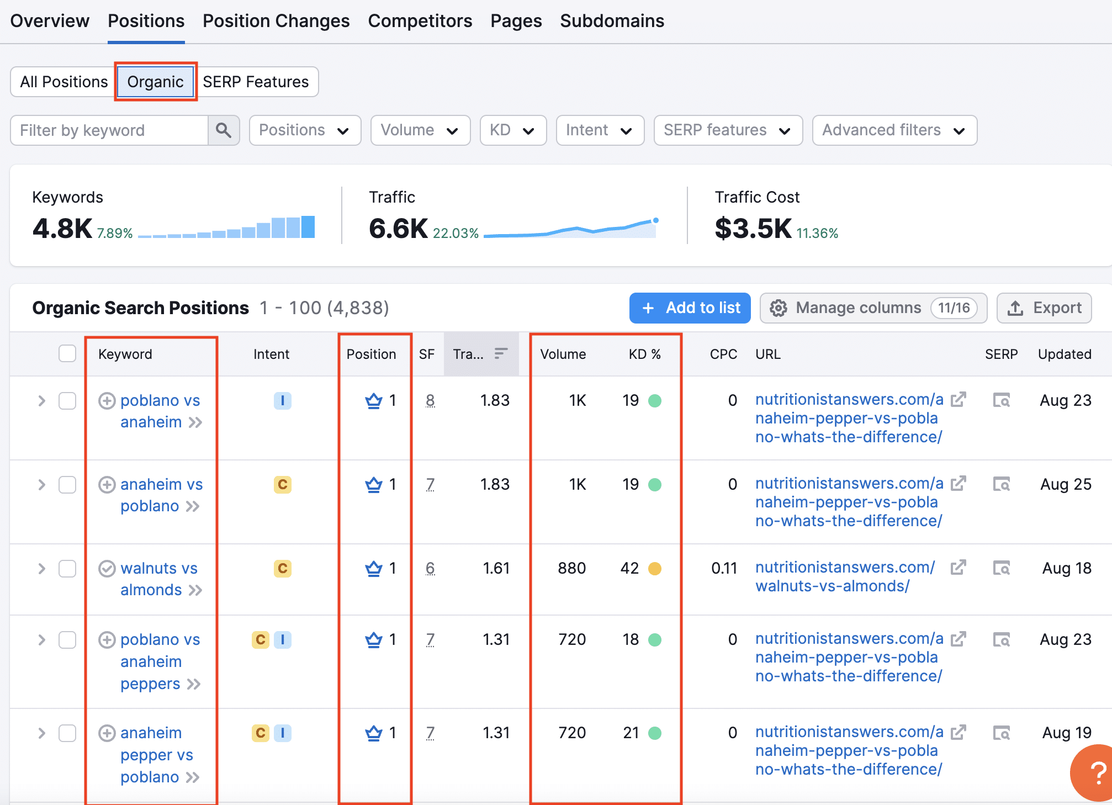This screenshot has height=805, width=1112.
Task: View SERP snapshot icon for walnuts vs almonds row
Action: pos(1002,568)
